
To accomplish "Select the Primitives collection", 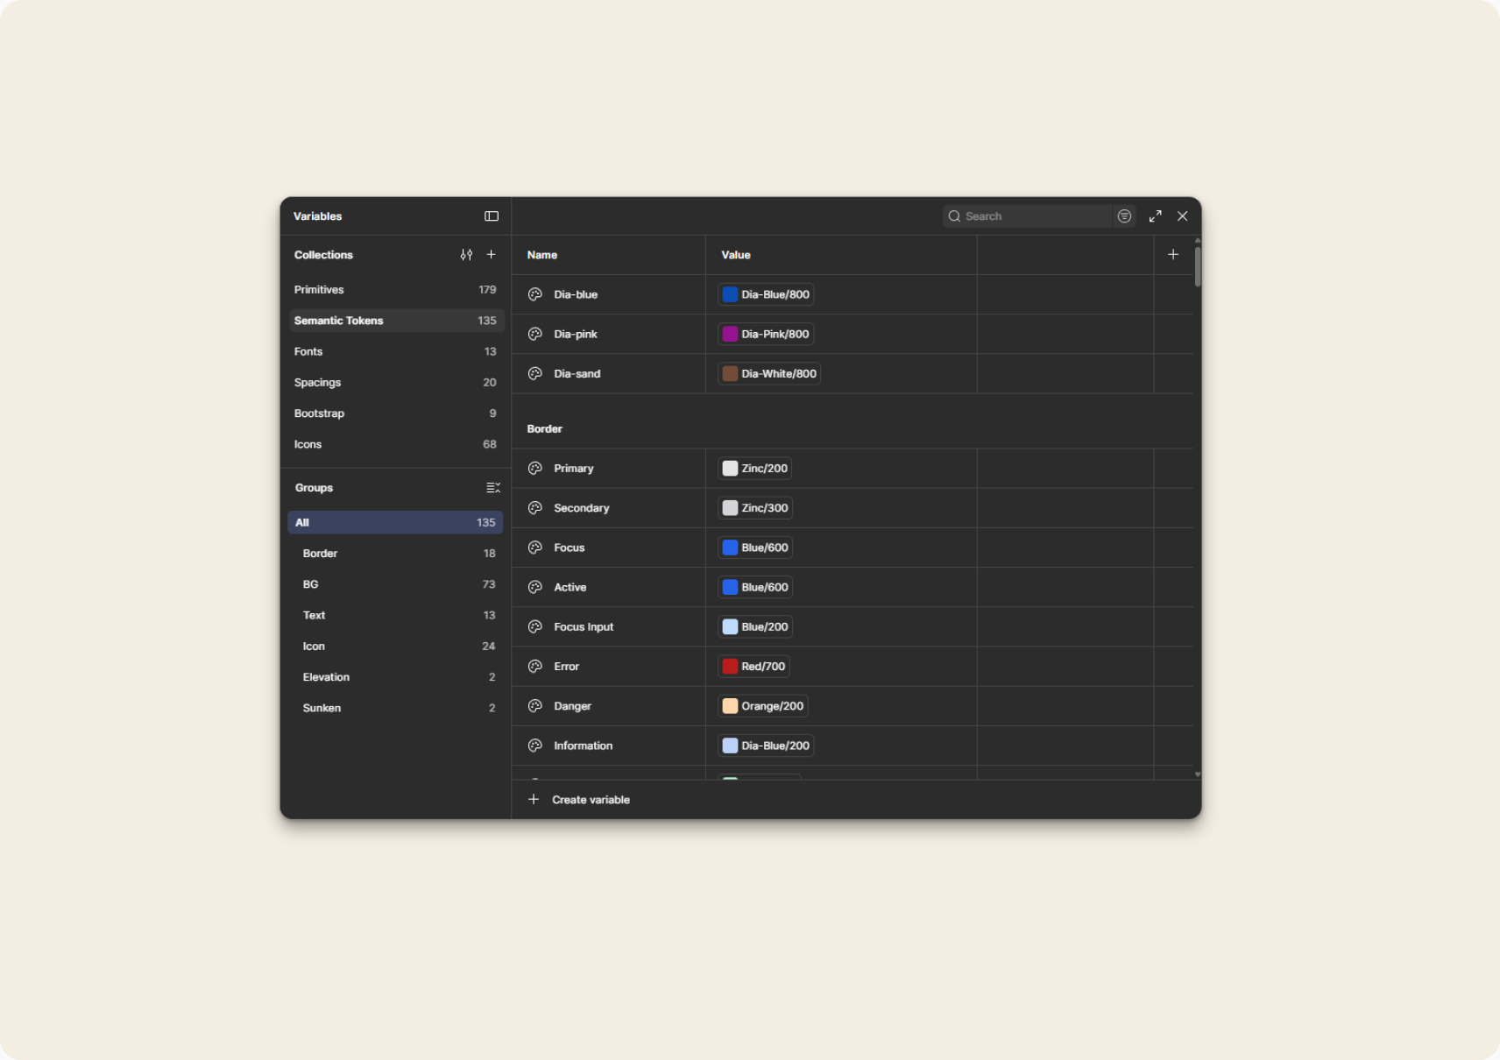I will pyautogui.click(x=396, y=290).
